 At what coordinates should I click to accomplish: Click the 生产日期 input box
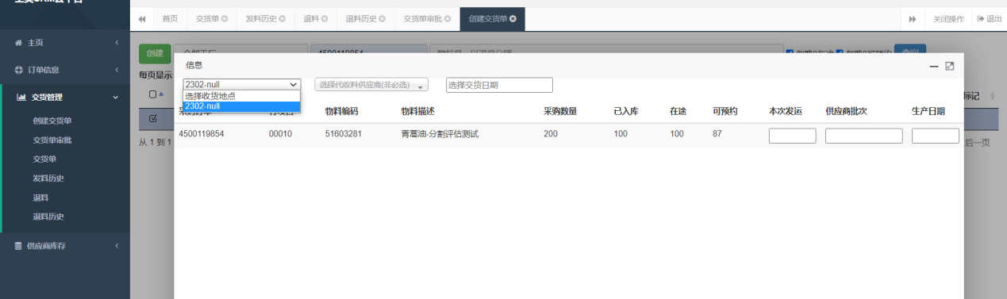(x=936, y=136)
